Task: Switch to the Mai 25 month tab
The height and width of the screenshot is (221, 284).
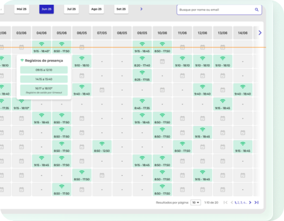Action: pos(21,9)
